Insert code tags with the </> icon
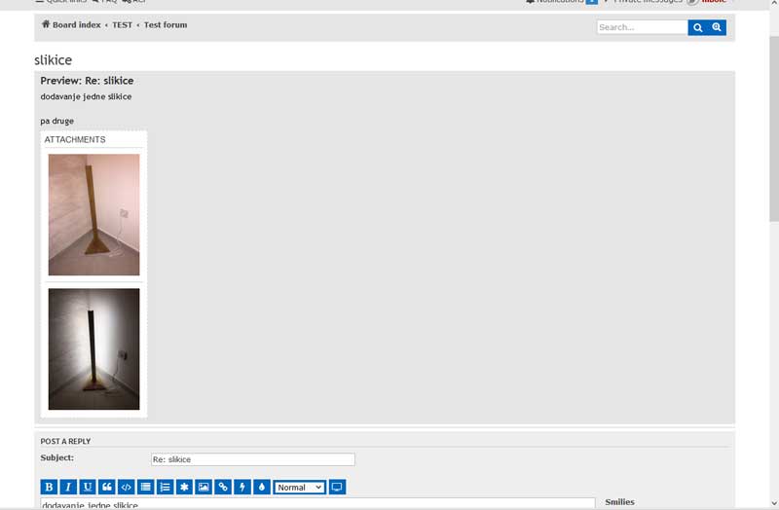The height and width of the screenshot is (510, 779). pos(127,488)
